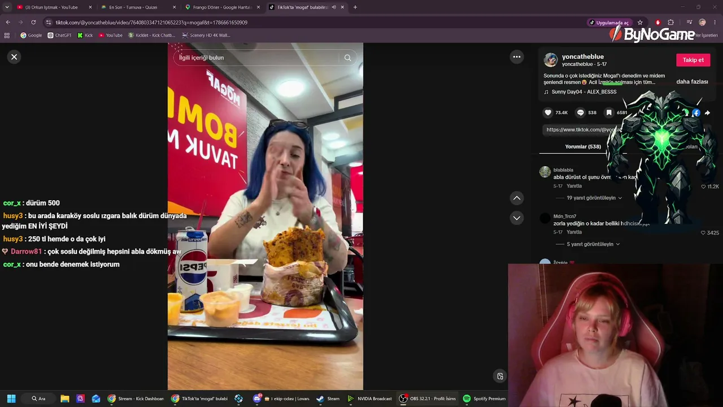Open the tab search dropdown arrow
723x407 pixels.
[7, 7]
